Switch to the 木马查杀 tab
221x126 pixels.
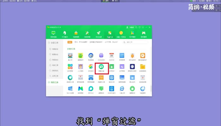tap(64, 34)
